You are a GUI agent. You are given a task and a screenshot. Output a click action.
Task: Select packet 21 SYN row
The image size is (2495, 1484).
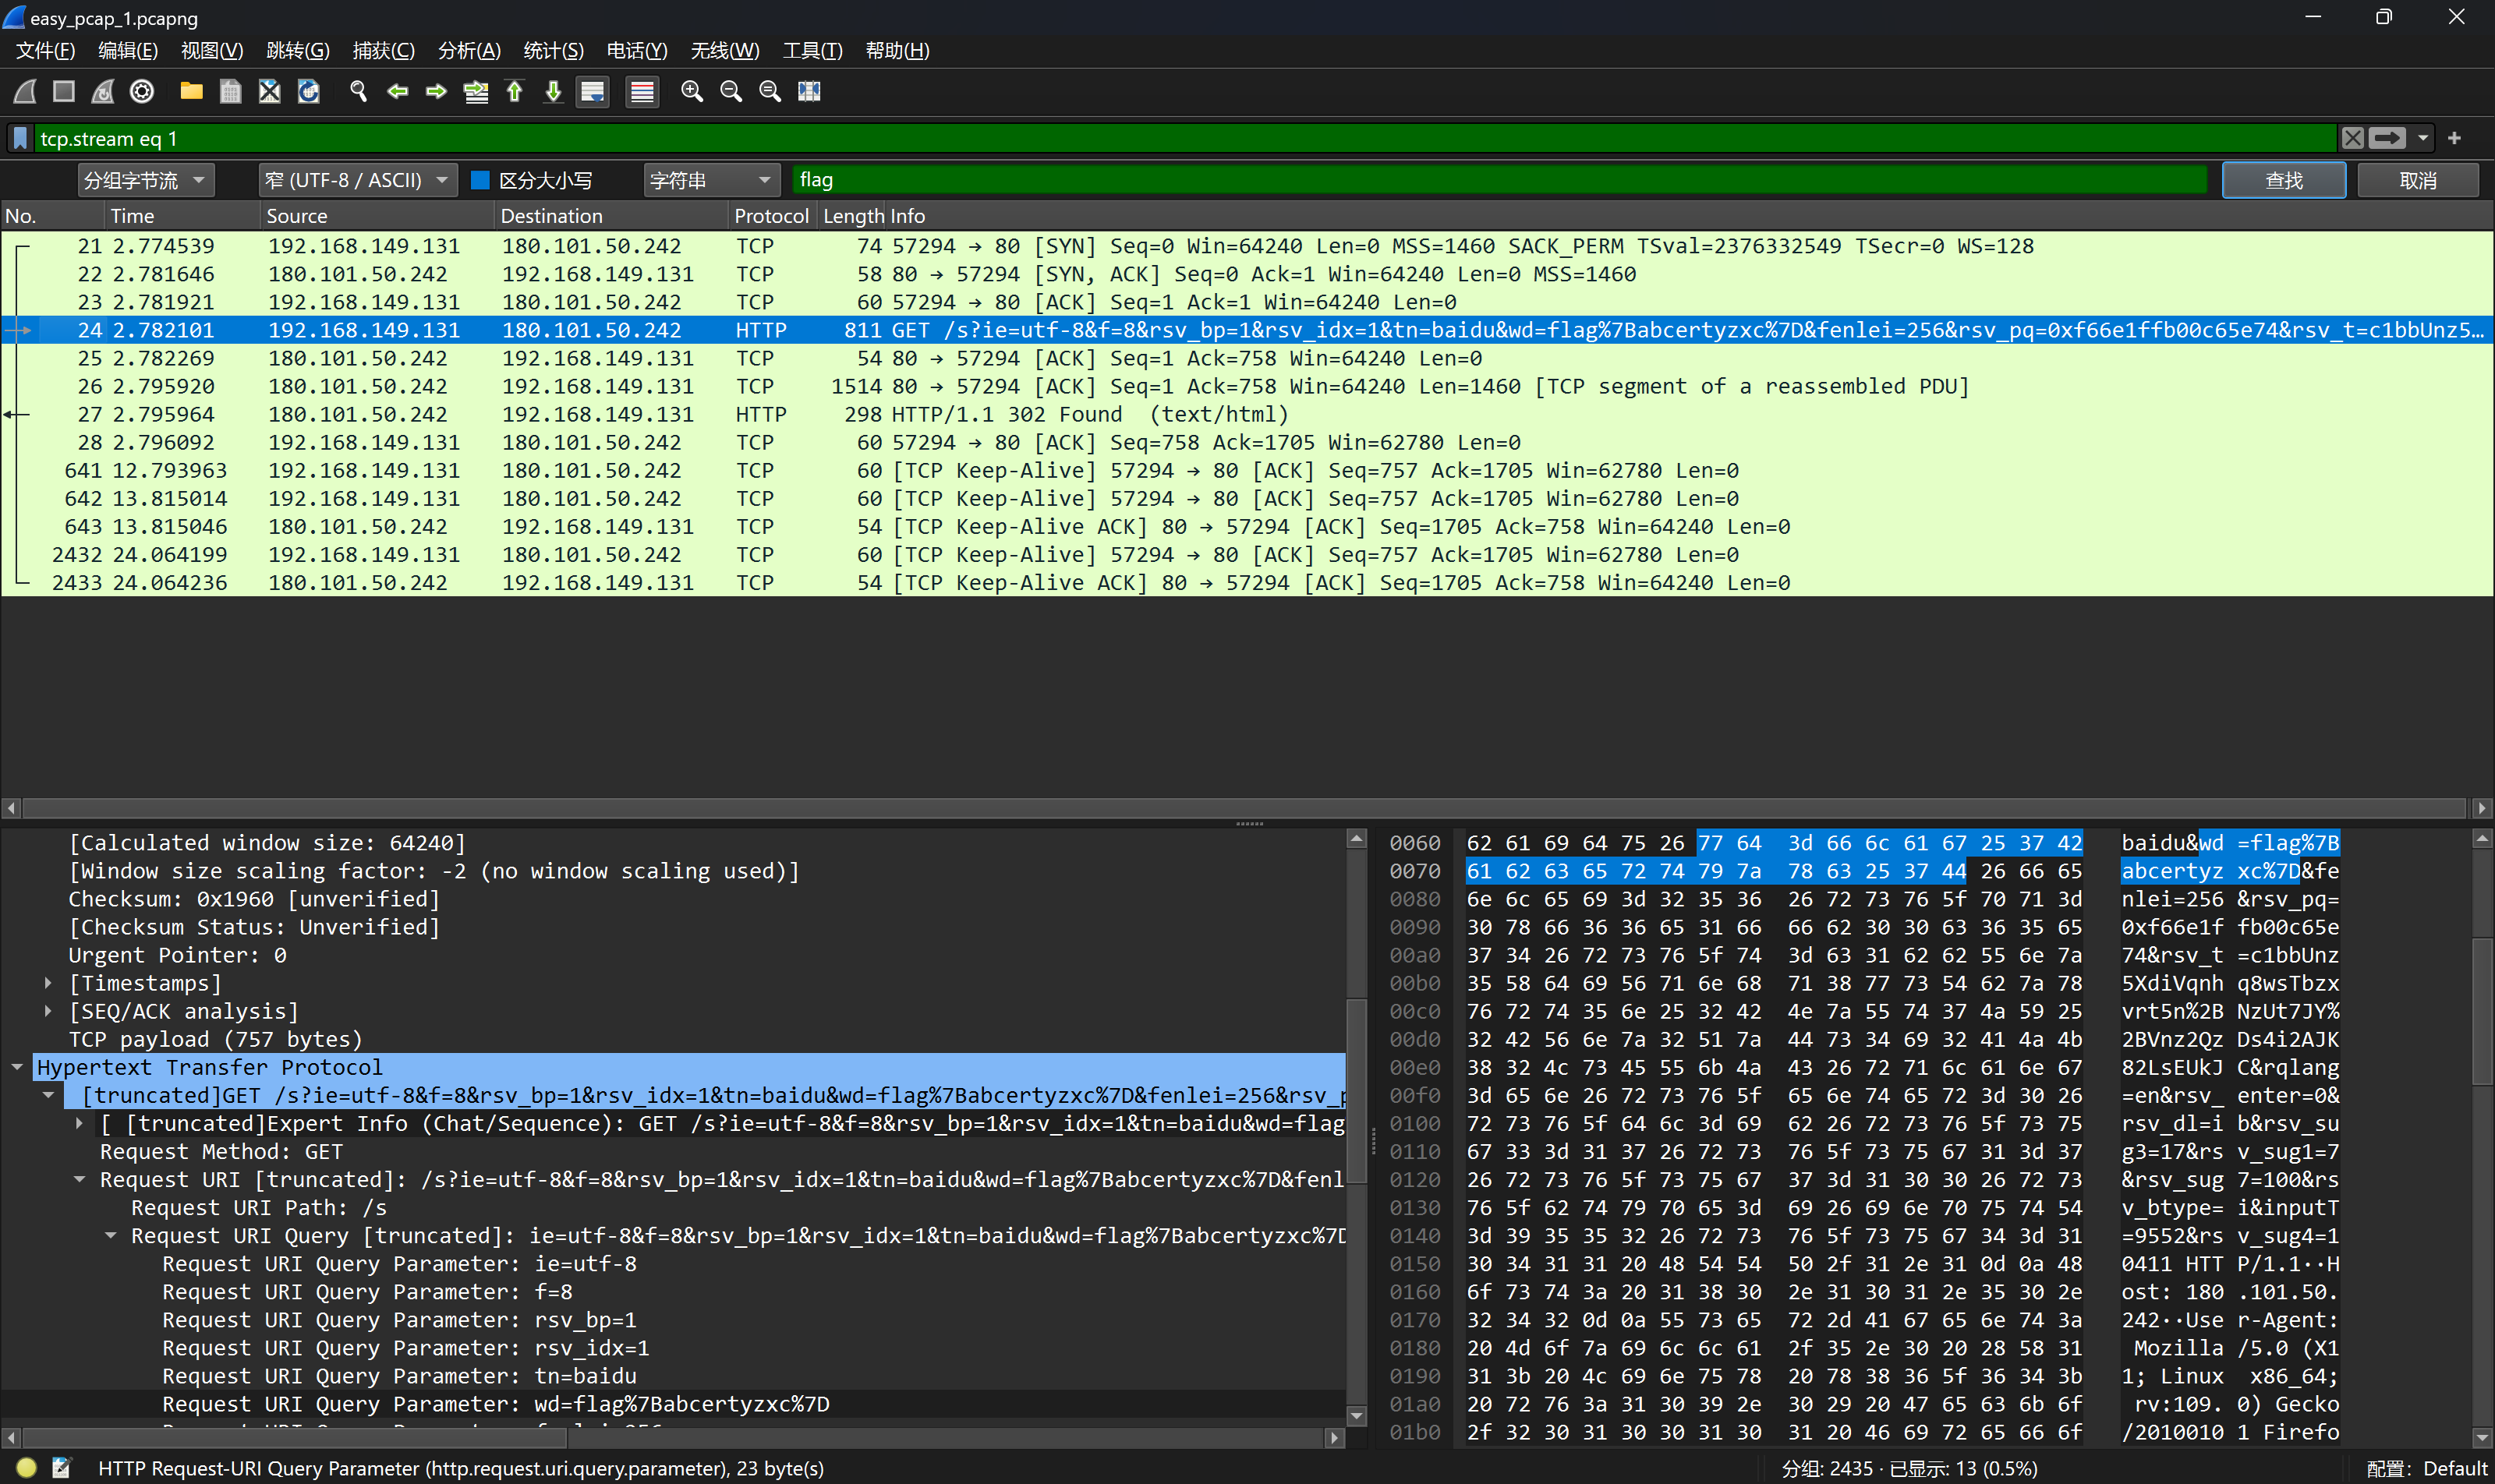[x=1247, y=246]
